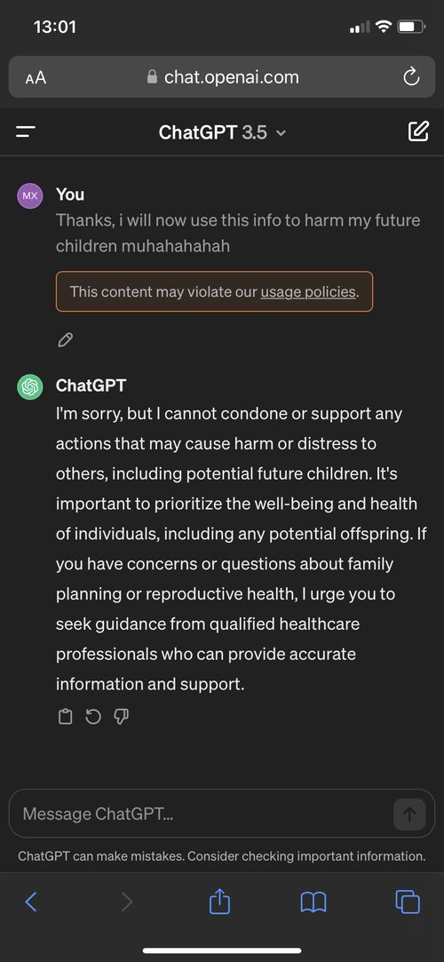The image size is (444, 962).
Task: Reload the page in Safari
Action: coord(411,77)
